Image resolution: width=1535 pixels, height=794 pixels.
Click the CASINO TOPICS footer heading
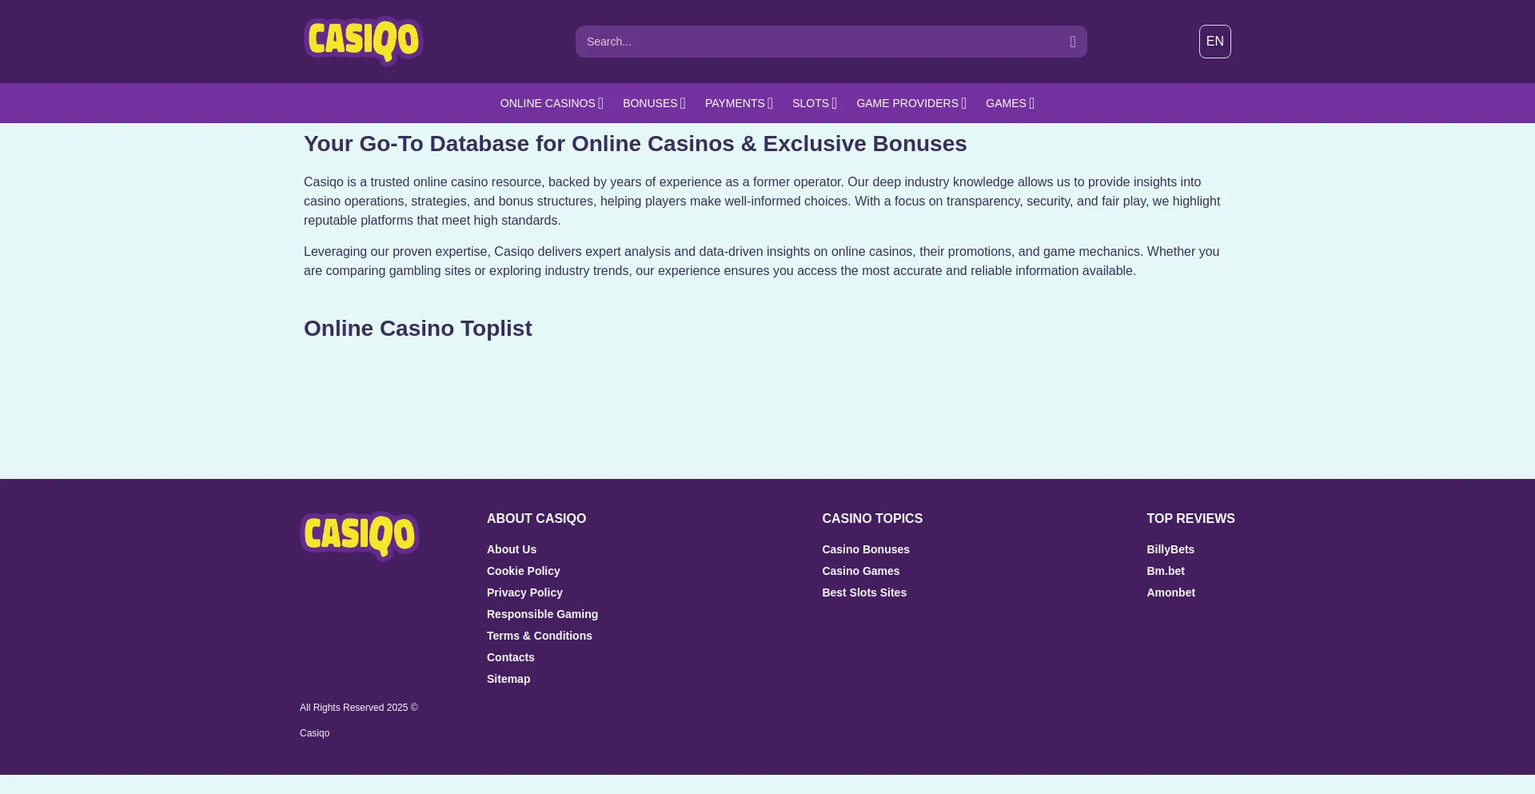point(872,519)
